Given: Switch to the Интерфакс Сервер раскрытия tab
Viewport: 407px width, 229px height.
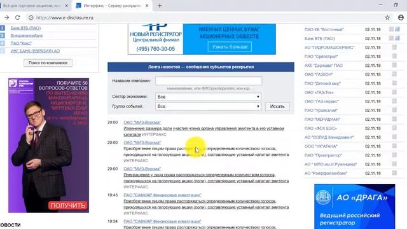Looking at the screenshot, I should tap(112, 6).
